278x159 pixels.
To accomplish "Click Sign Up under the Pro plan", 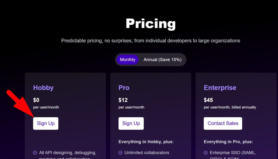I will 131,123.
